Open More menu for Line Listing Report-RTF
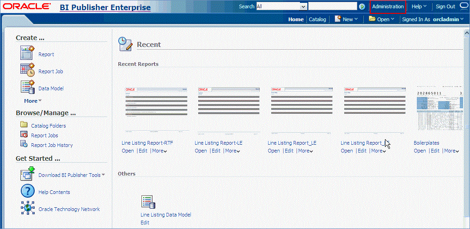 pyautogui.click(x=159, y=151)
